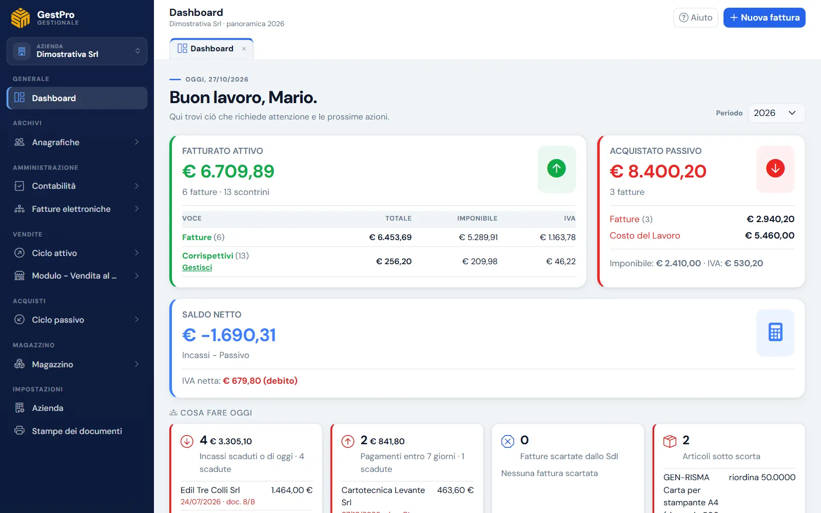The image size is (821, 513).
Task: Expand the Anagrafiche chevron
Action: (136, 142)
